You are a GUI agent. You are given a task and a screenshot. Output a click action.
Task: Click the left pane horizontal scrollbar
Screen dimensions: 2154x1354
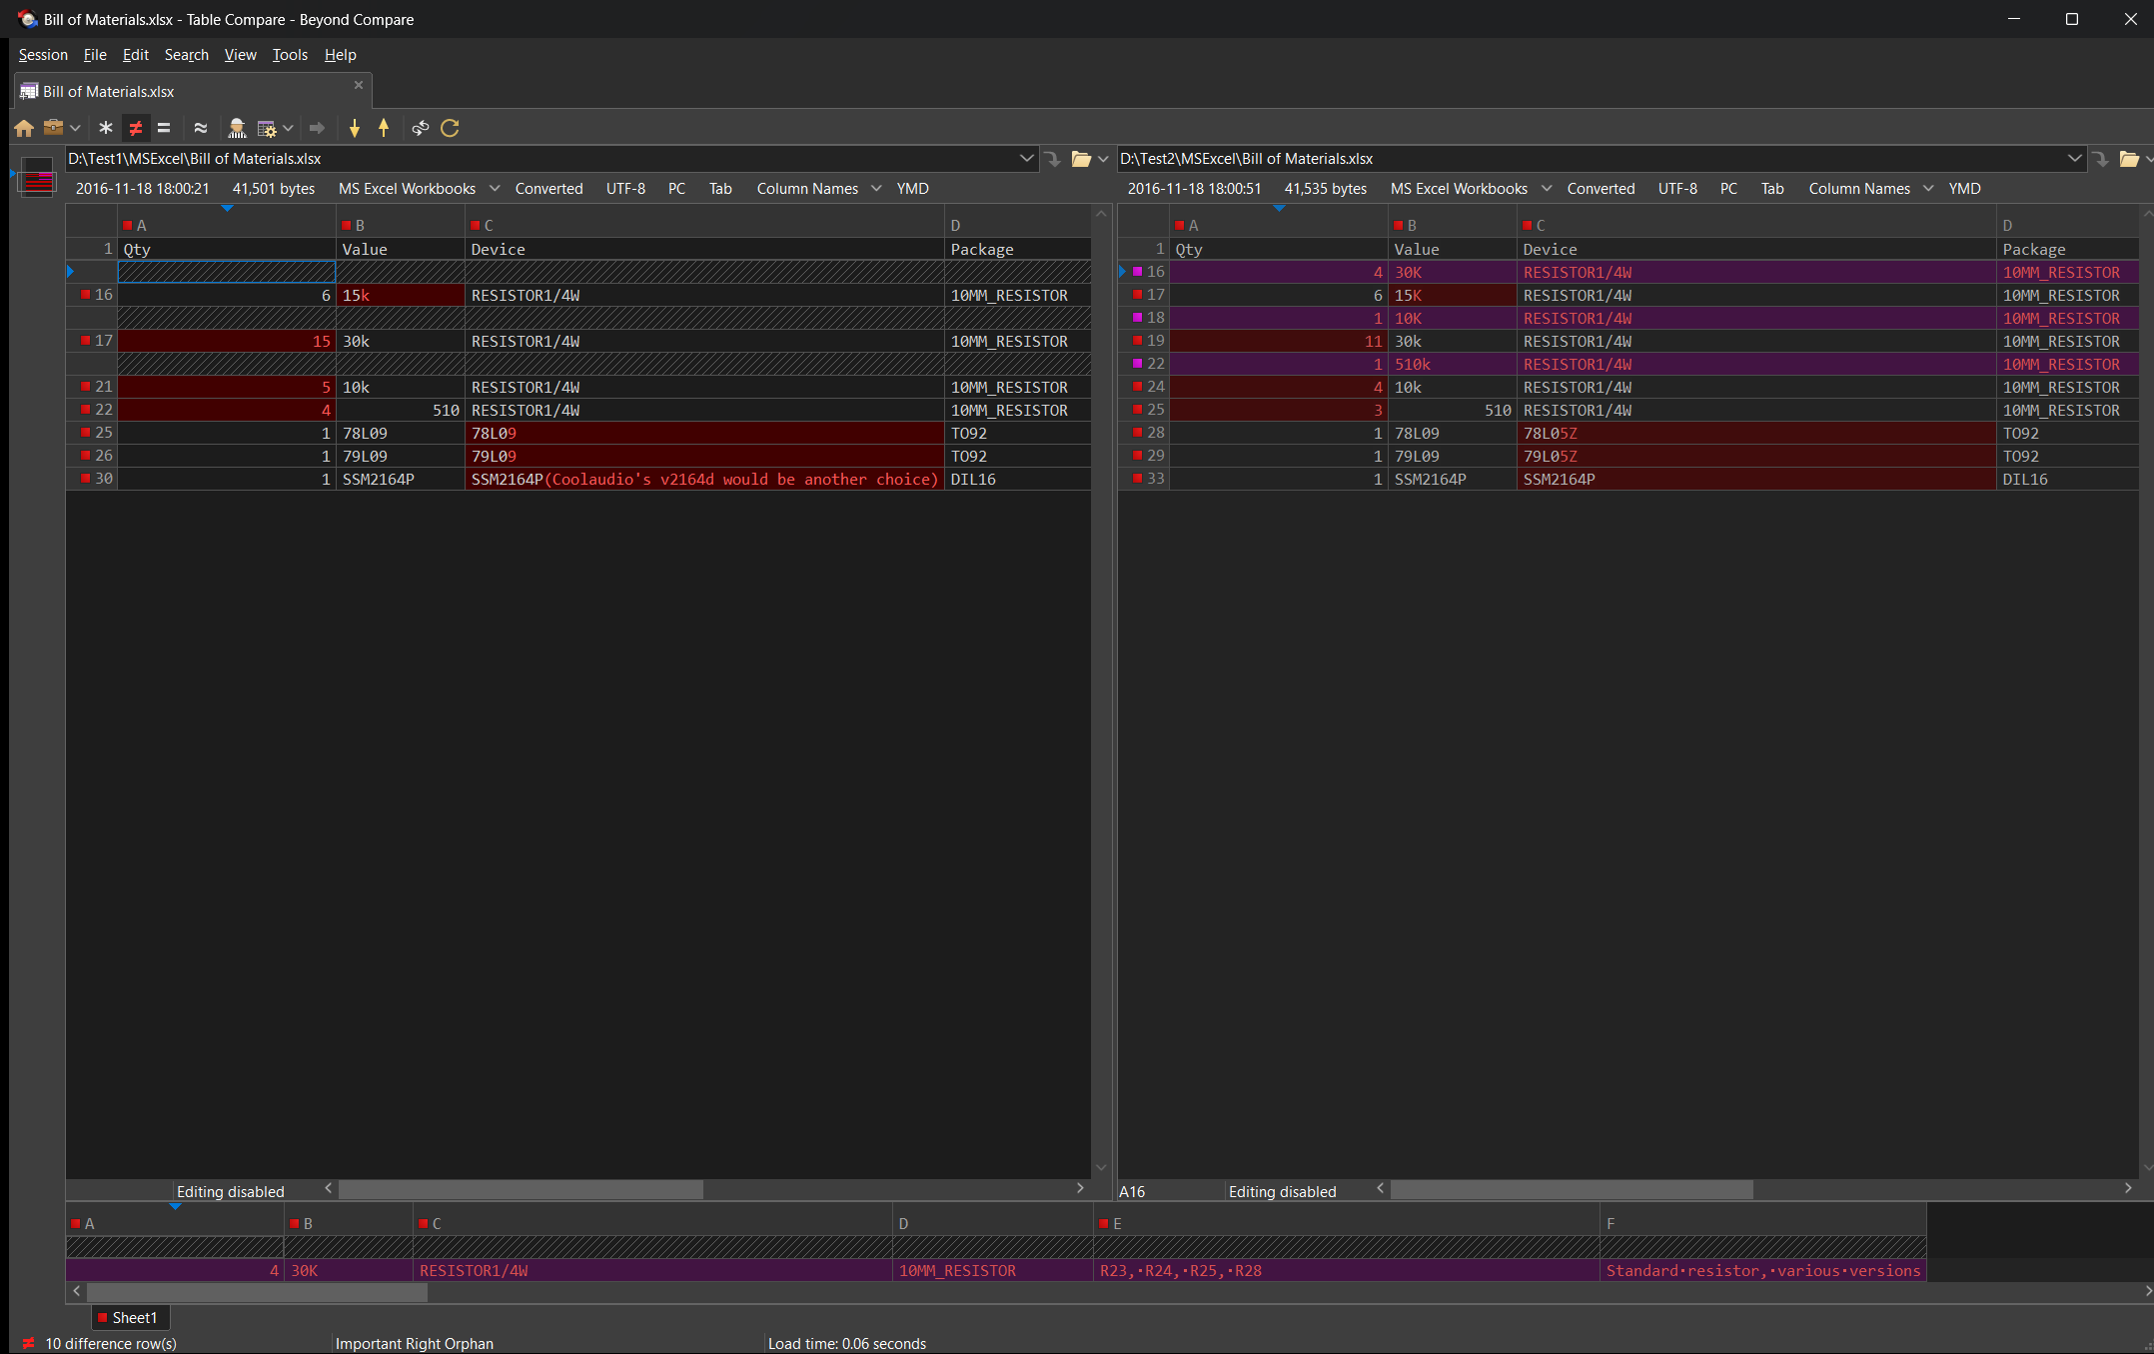(x=521, y=1189)
